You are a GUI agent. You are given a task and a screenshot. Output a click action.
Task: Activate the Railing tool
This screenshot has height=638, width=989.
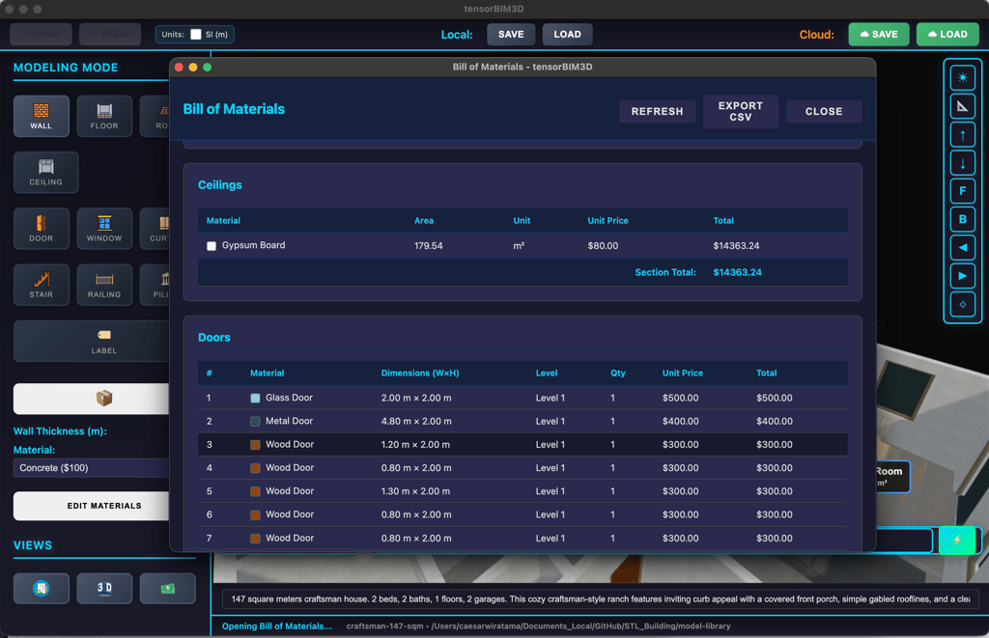[x=104, y=285]
